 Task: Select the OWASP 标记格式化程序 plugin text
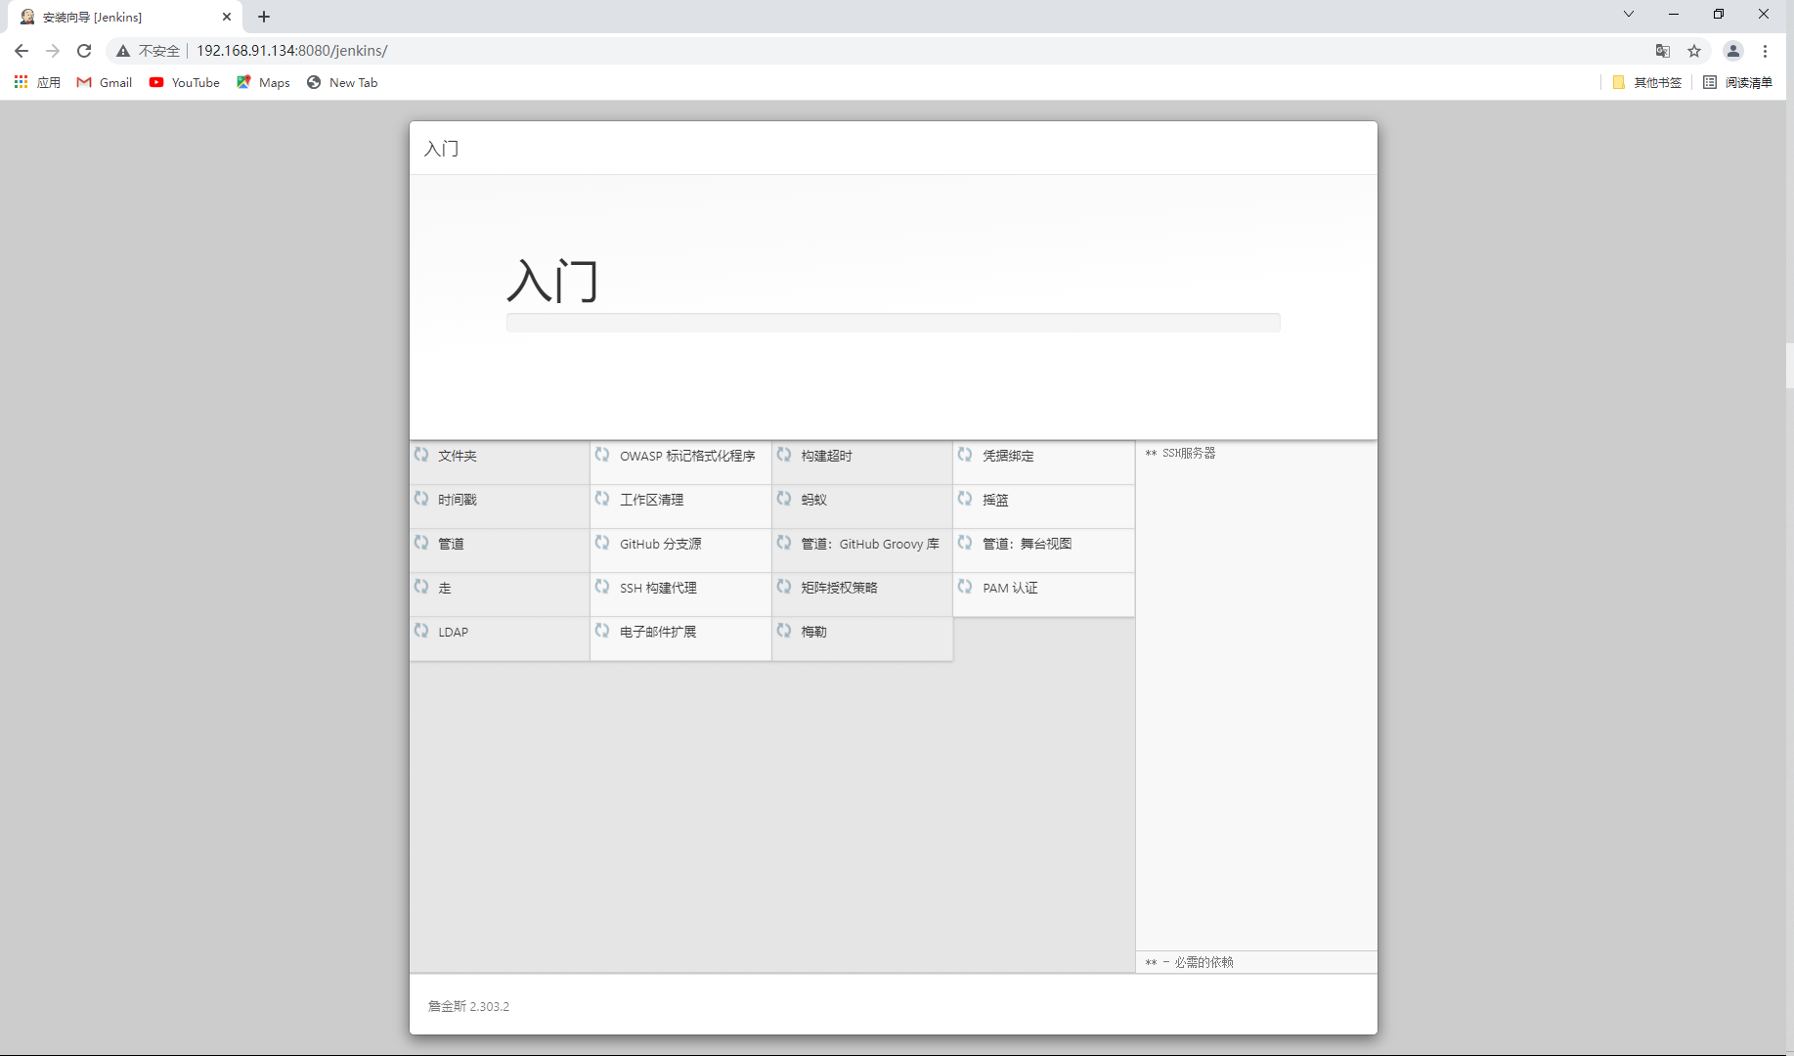coord(687,456)
